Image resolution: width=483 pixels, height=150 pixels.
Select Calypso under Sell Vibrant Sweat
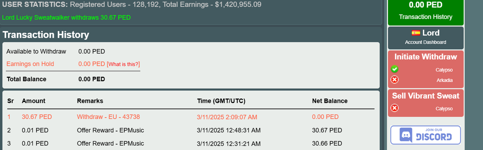point(444,108)
